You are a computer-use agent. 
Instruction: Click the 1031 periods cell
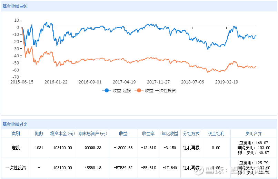(39, 148)
